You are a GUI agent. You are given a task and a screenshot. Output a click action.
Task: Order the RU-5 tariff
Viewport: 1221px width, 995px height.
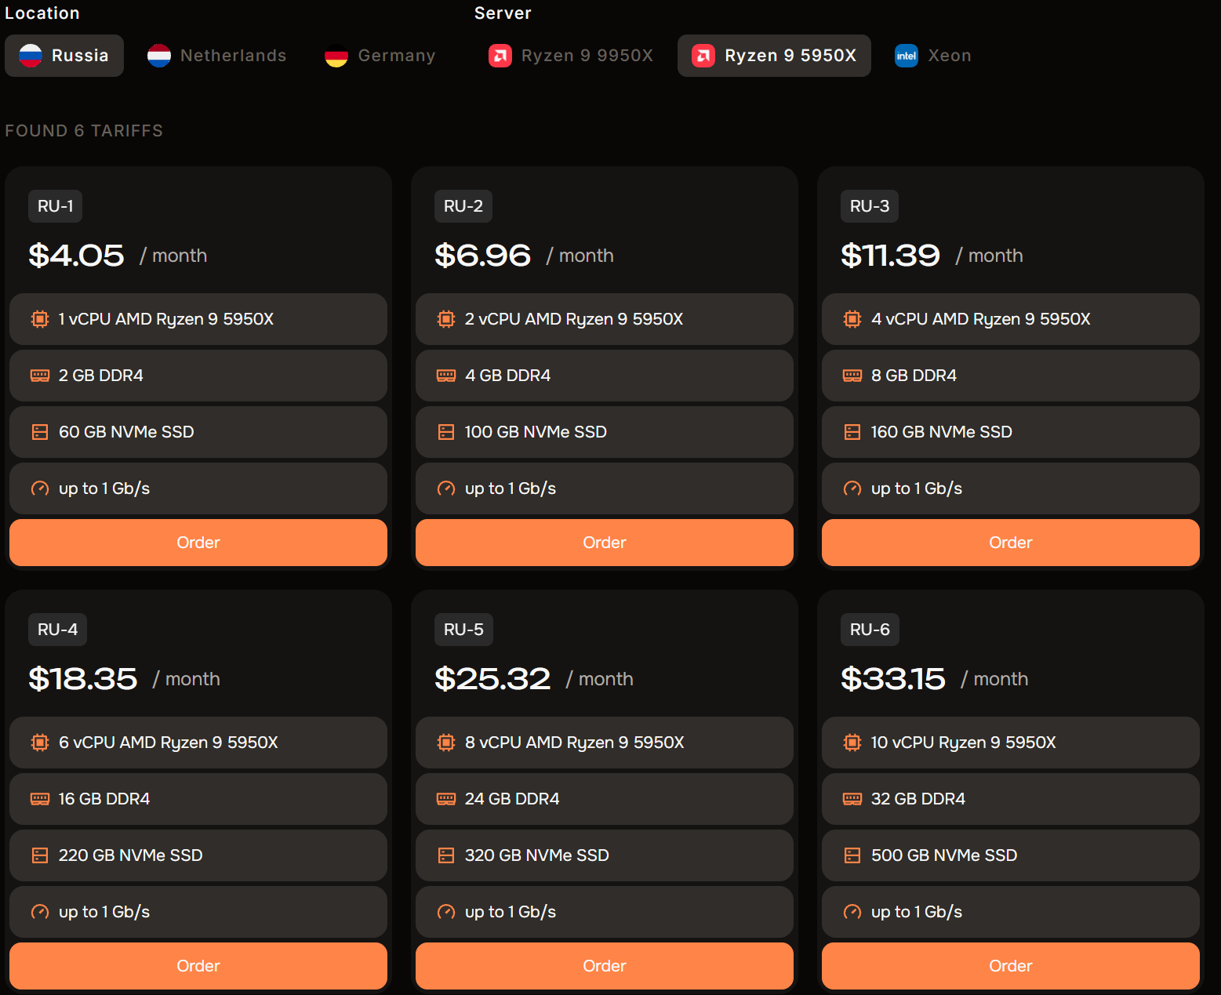pyautogui.click(x=605, y=966)
